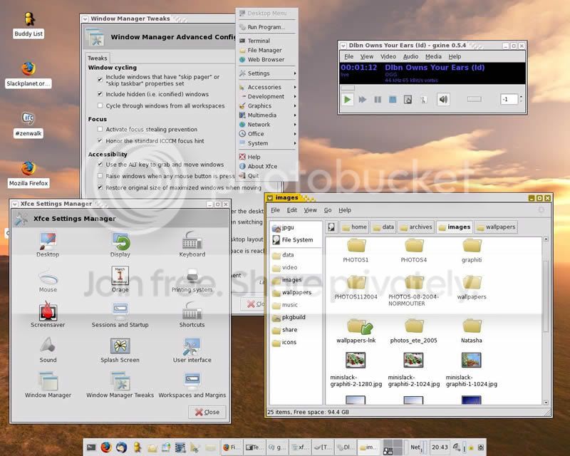Click the gxine play button
This screenshot has height=456, width=570.
347,99
